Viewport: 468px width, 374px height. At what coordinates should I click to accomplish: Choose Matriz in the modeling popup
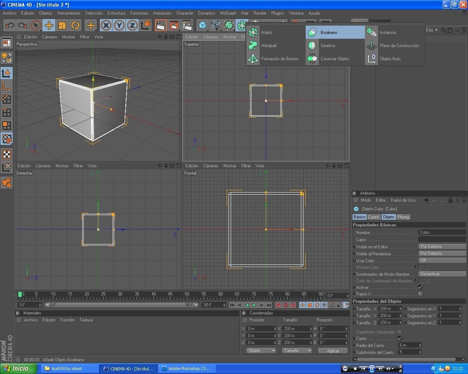[x=276, y=33]
